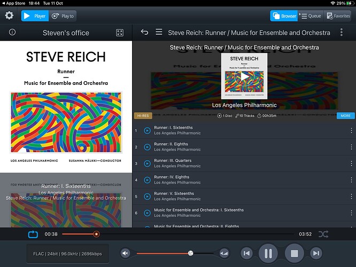Click Steven's office player name
356x267 pixels.
[66, 33]
